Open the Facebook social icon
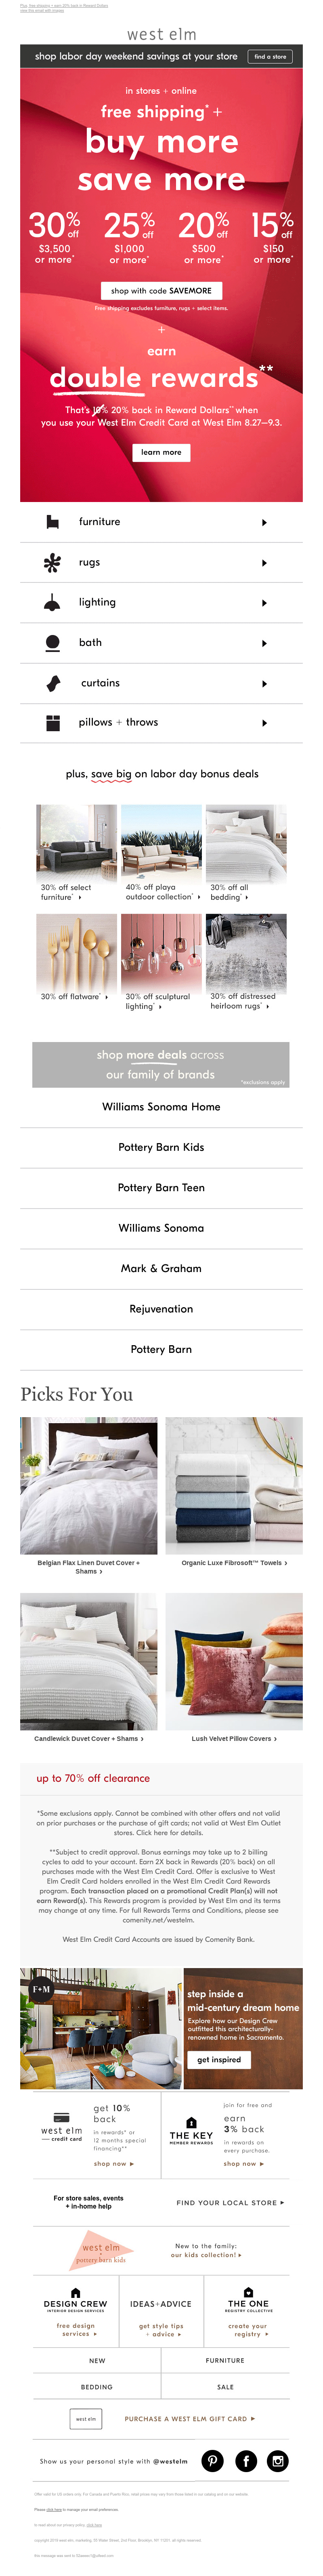The width and height of the screenshot is (323, 2576). [246, 2461]
